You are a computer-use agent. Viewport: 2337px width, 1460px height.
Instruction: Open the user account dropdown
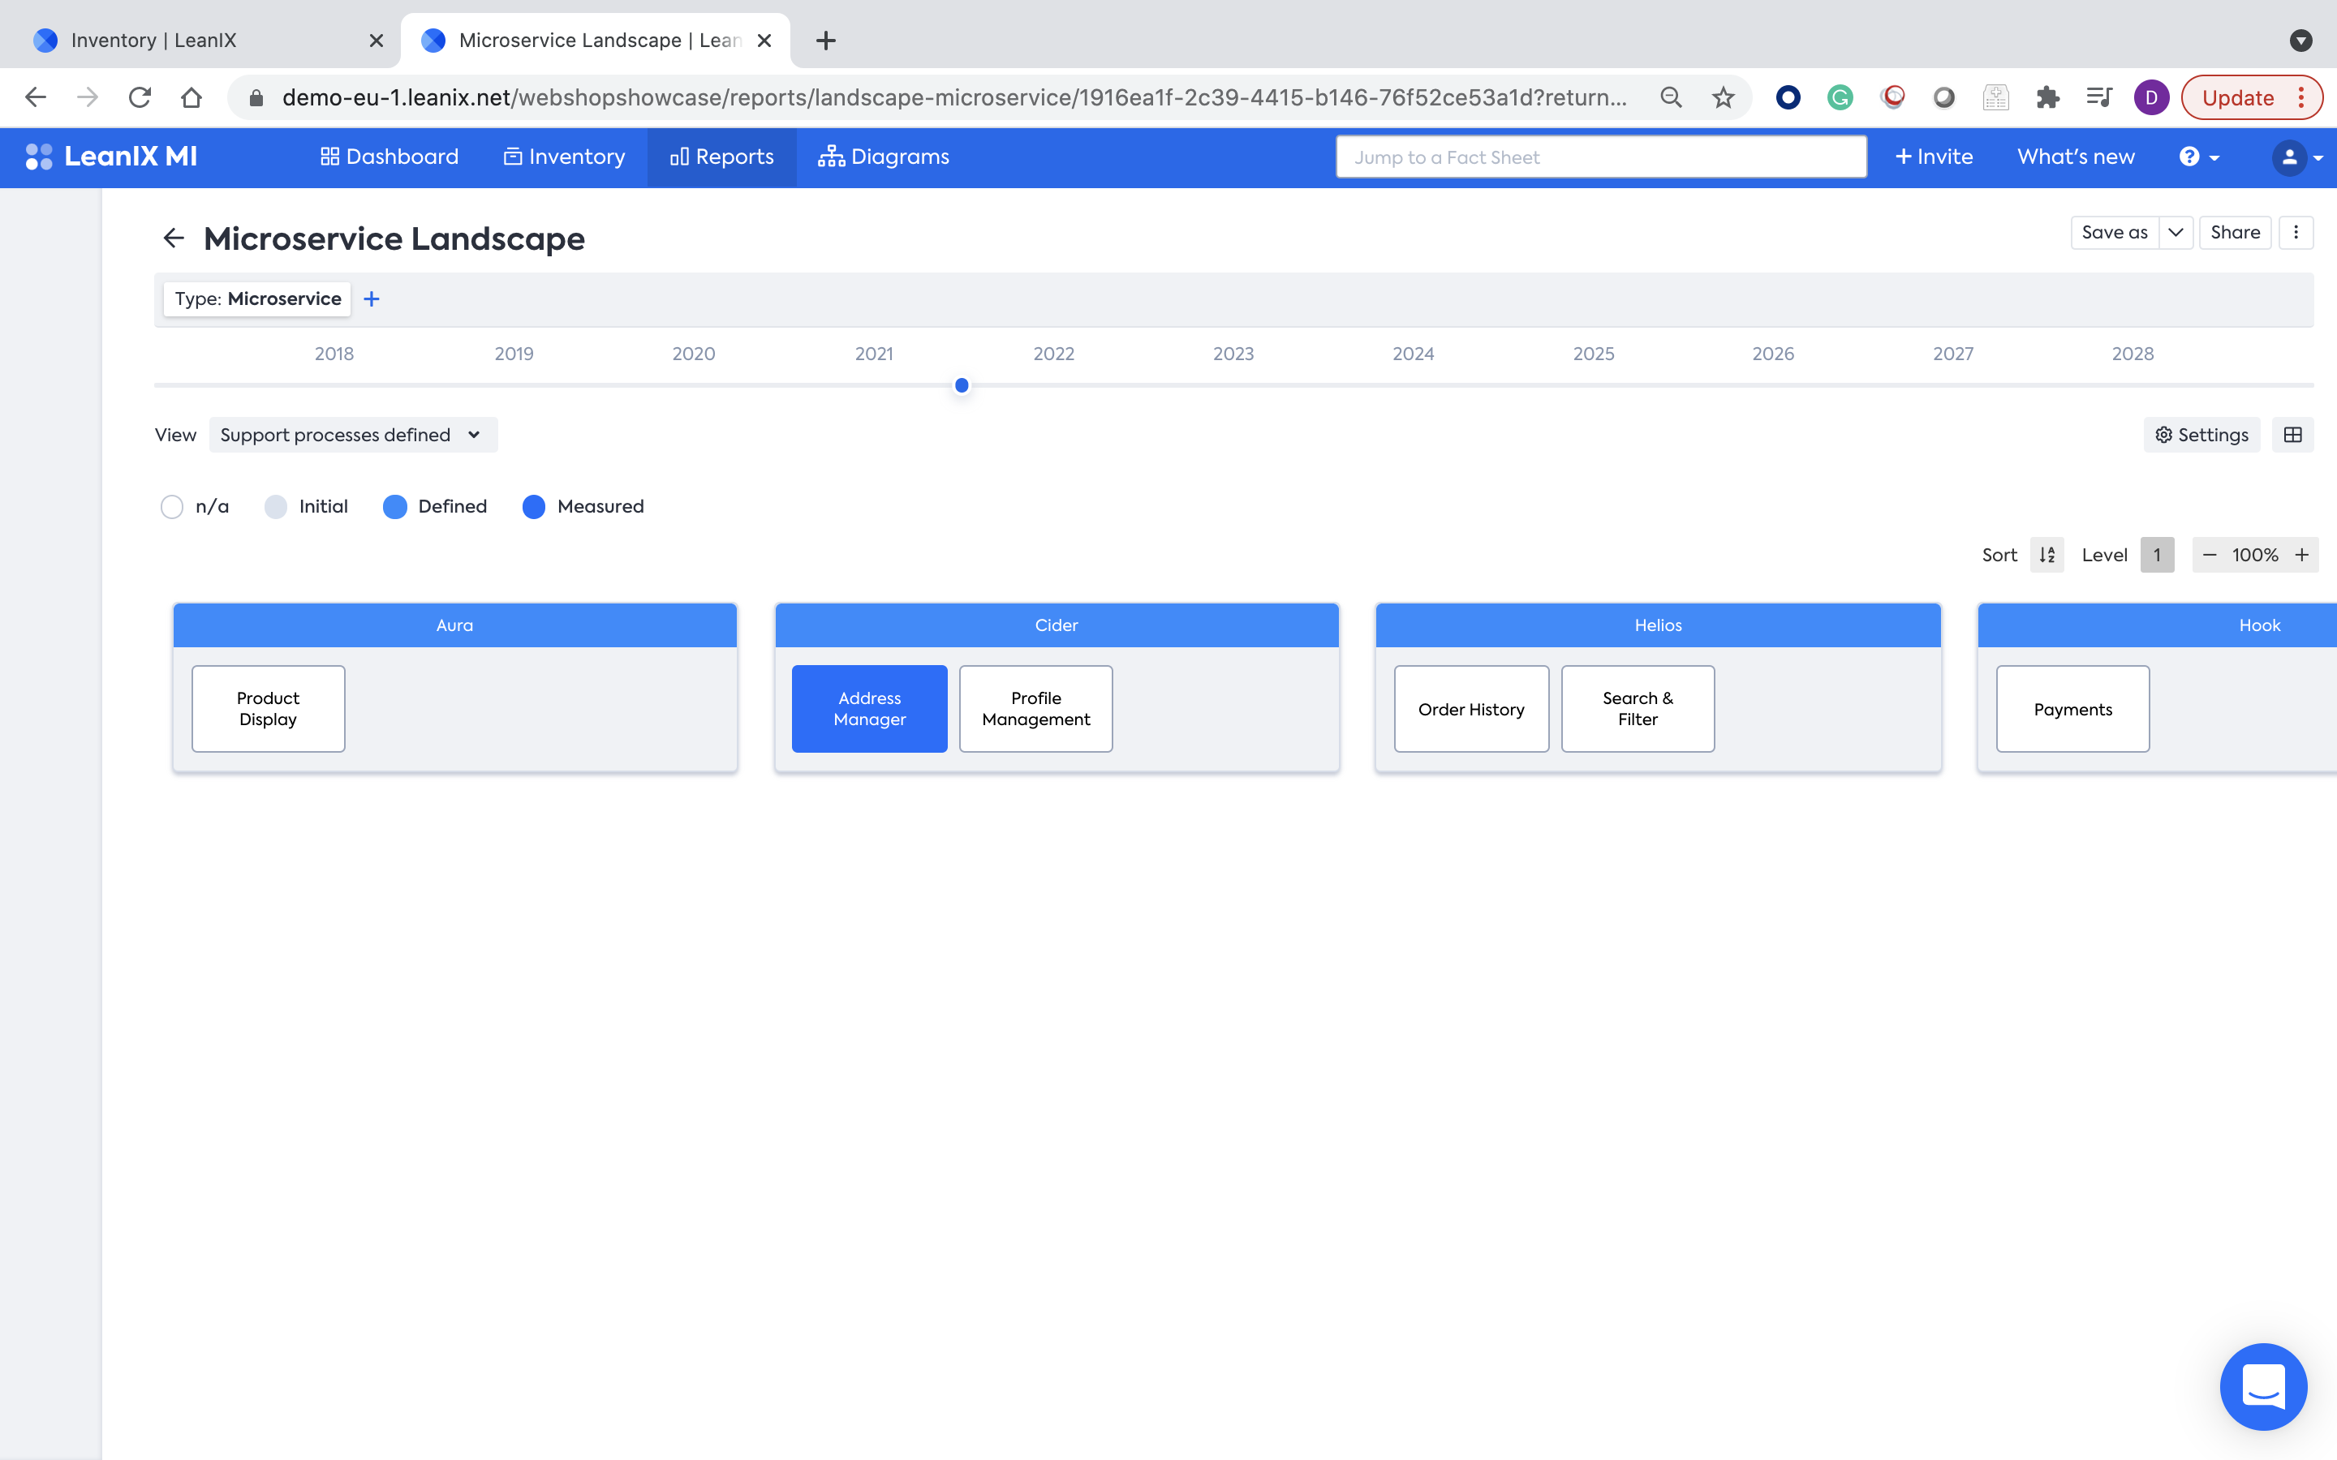(x=2296, y=157)
